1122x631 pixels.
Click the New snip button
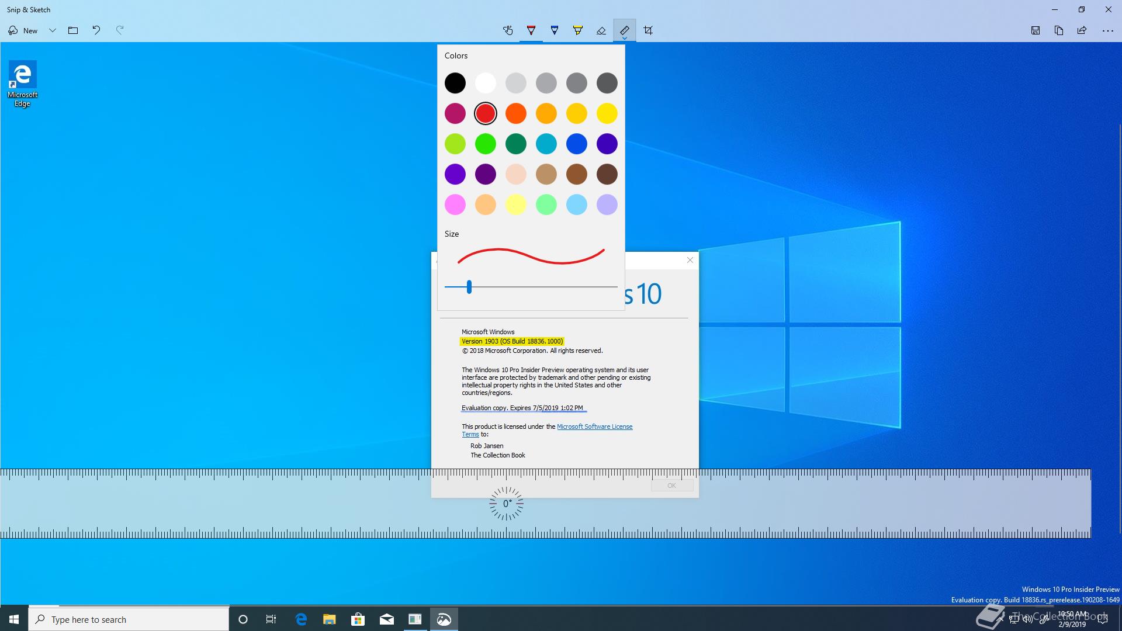(23, 30)
